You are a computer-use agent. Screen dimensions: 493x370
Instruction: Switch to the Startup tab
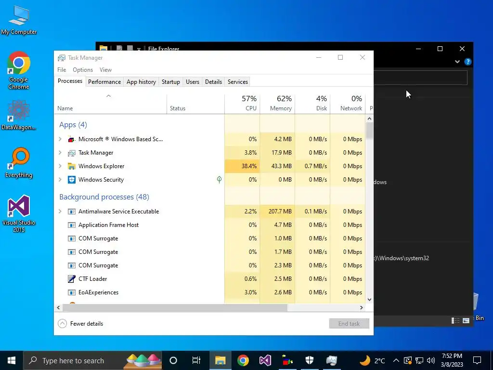click(171, 82)
